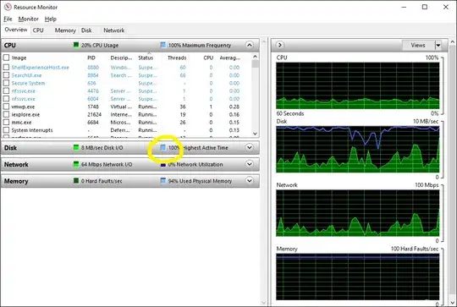Screen dimensions: 457x307
Task: Open the Monitor menu
Action: [28, 19]
